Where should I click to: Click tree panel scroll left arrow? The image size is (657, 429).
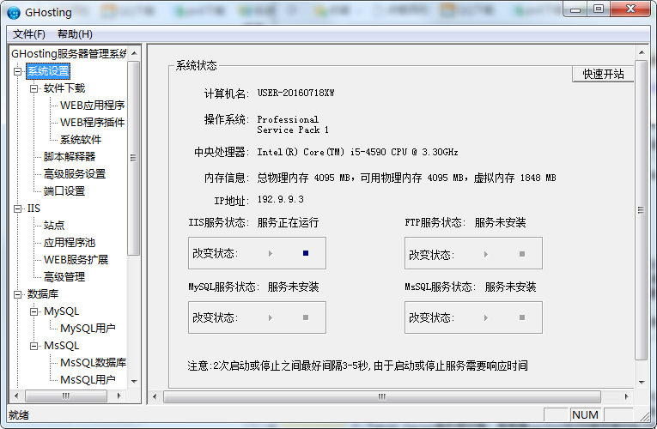[x=16, y=396]
